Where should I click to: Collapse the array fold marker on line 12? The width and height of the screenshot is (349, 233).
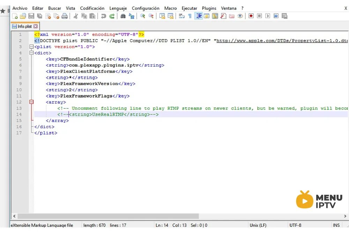click(31, 102)
